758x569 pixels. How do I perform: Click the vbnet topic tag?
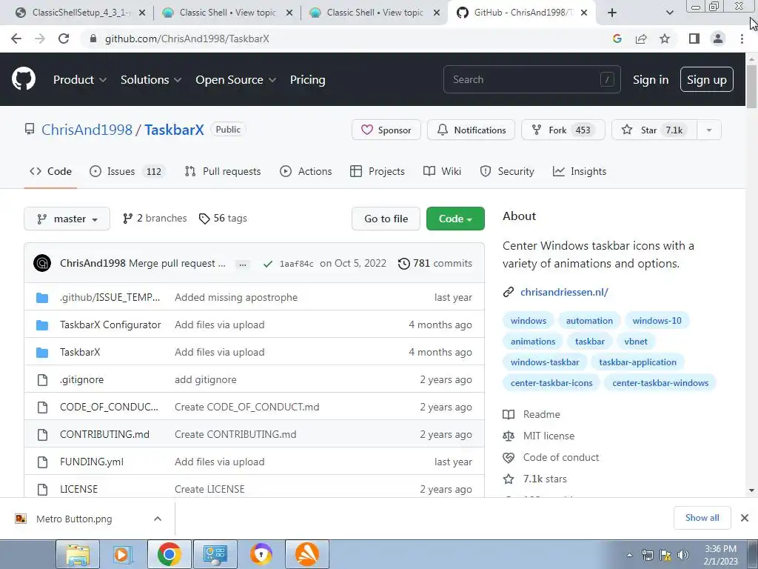point(636,342)
